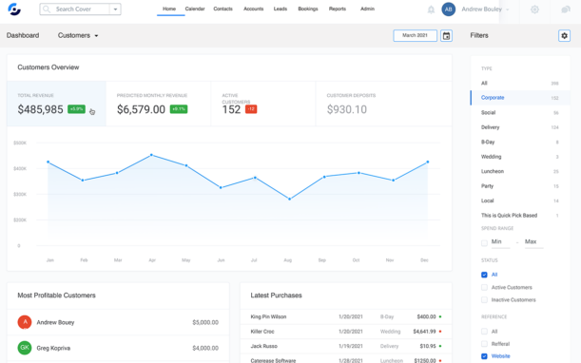This screenshot has height=363, width=581.
Task: Uncheck the Status All checkbox
Action: 484,275
